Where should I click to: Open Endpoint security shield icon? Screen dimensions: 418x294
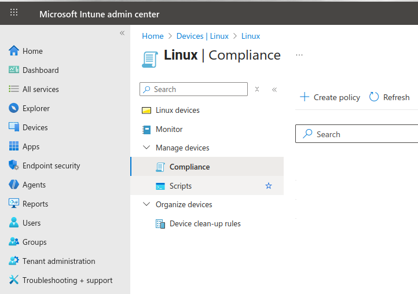point(14,166)
